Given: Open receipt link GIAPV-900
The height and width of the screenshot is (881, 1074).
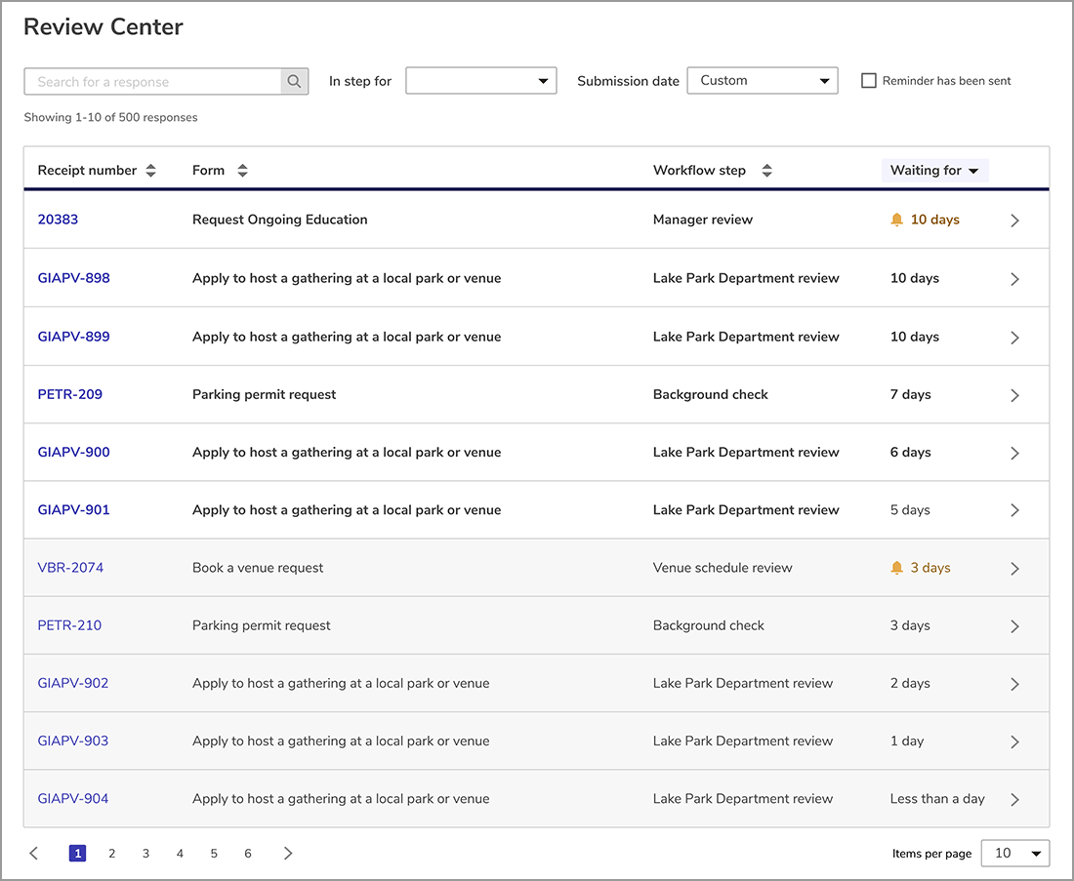Looking at the screenshot, I should (x=73, y=452).
